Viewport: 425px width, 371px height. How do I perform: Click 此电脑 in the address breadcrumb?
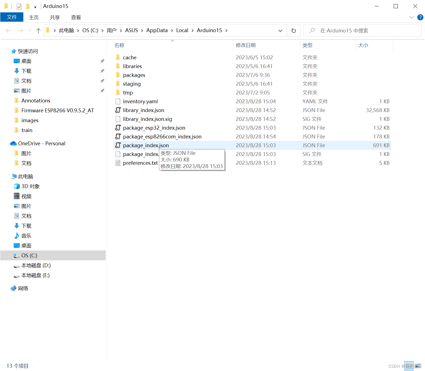point(66,30)
